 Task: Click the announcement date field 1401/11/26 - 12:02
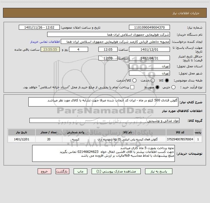[x=39, y=28]
